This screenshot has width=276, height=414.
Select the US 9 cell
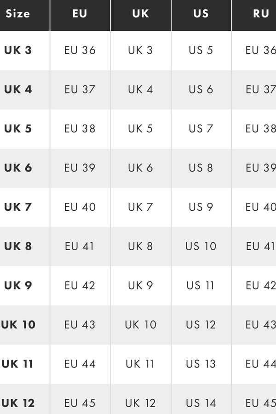(201, 207)
